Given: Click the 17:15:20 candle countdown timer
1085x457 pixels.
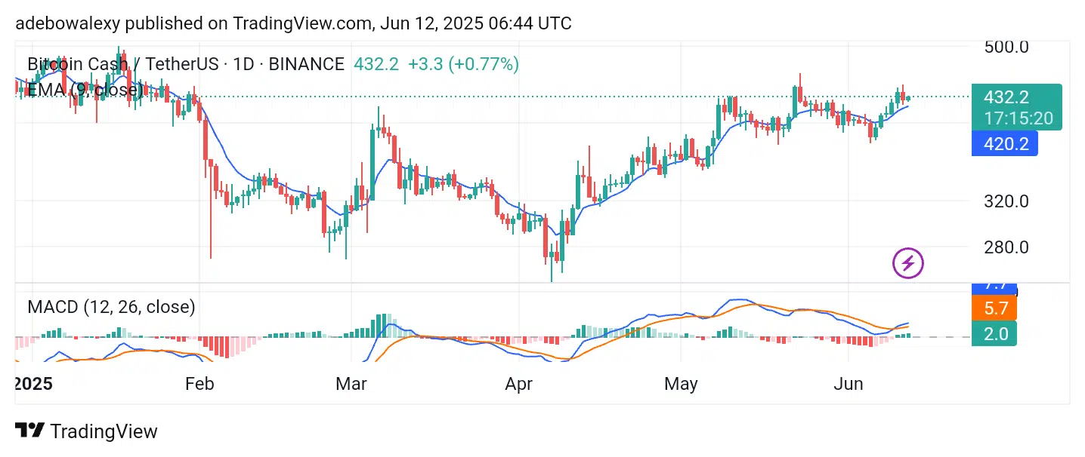Looking at the screenshot, I should [1018, 118].
